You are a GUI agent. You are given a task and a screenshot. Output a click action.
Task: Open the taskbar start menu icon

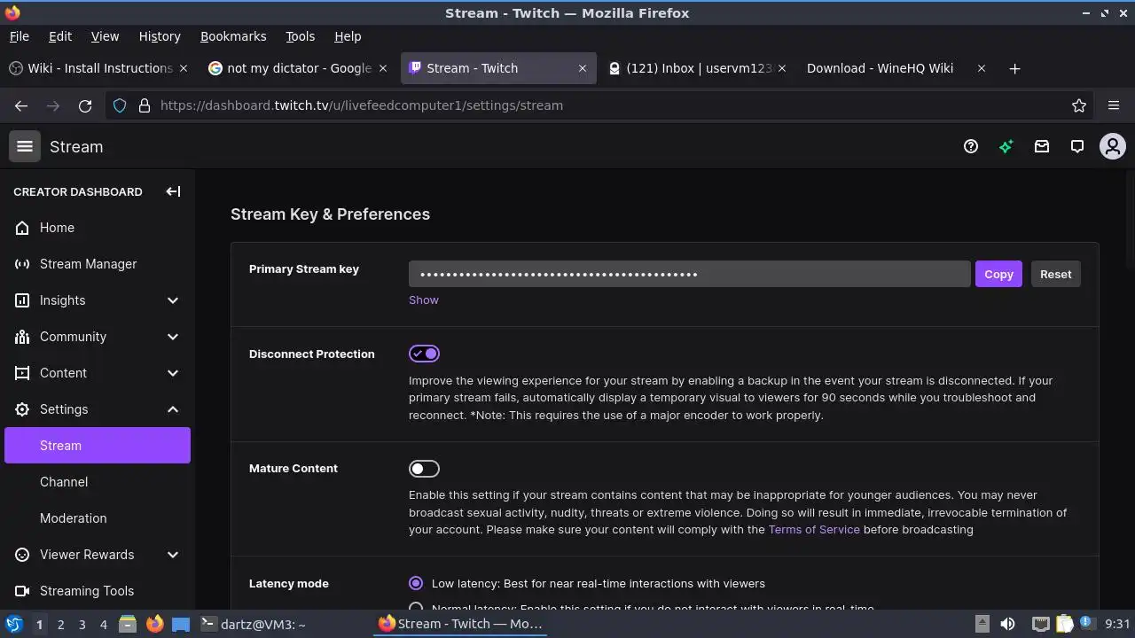[x=13, y=624]
